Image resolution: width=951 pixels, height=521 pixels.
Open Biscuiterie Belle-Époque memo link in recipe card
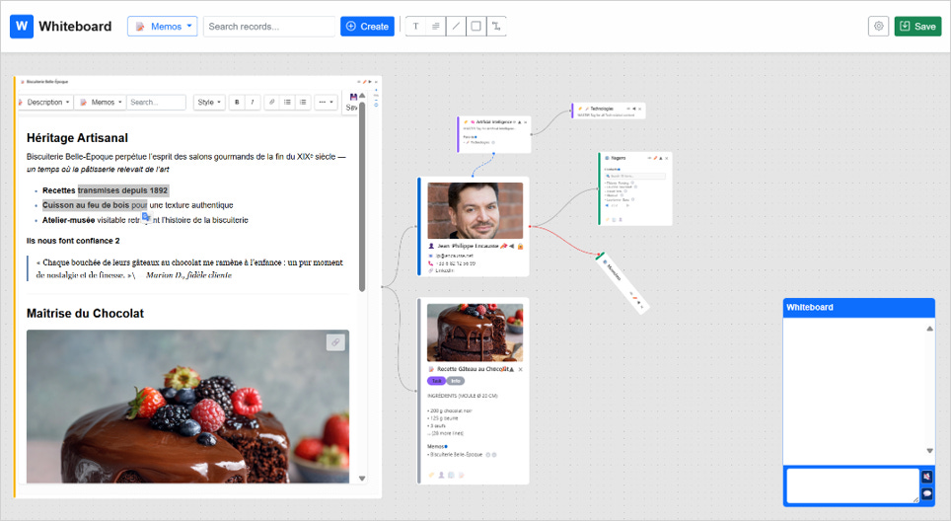pyautogui.click(x=456, y=454)
